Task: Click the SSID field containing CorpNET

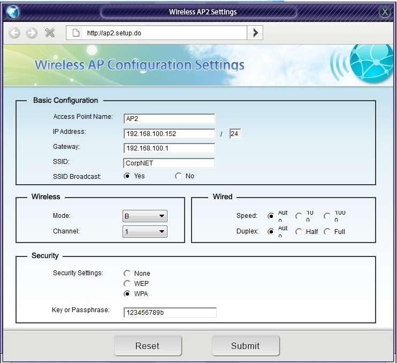Action: pyautogui.click(x=169, y=163)
